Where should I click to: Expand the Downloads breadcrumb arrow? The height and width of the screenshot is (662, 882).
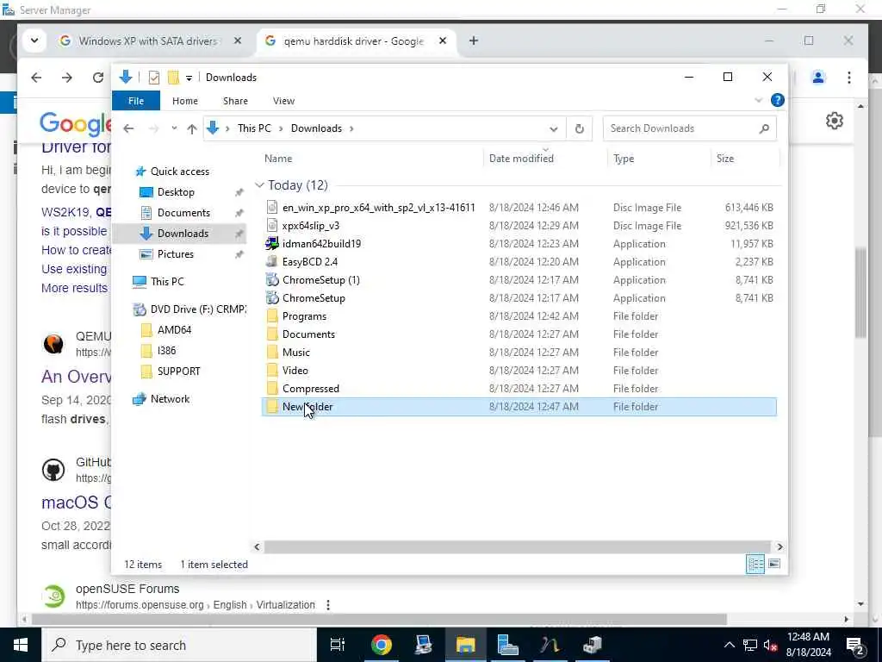coord(351,128)
